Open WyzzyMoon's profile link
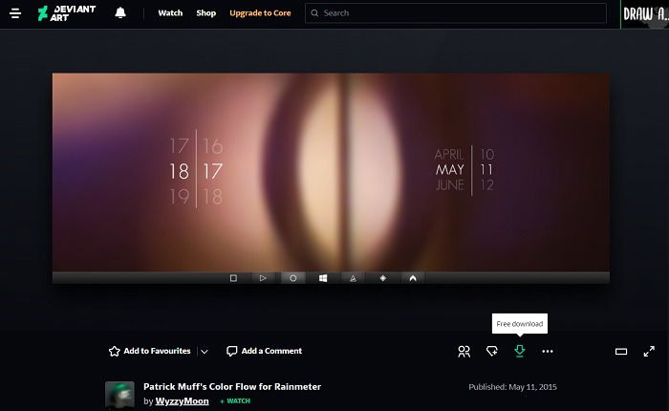The width and height of the screenshot is (669, 411). point(183,401)
